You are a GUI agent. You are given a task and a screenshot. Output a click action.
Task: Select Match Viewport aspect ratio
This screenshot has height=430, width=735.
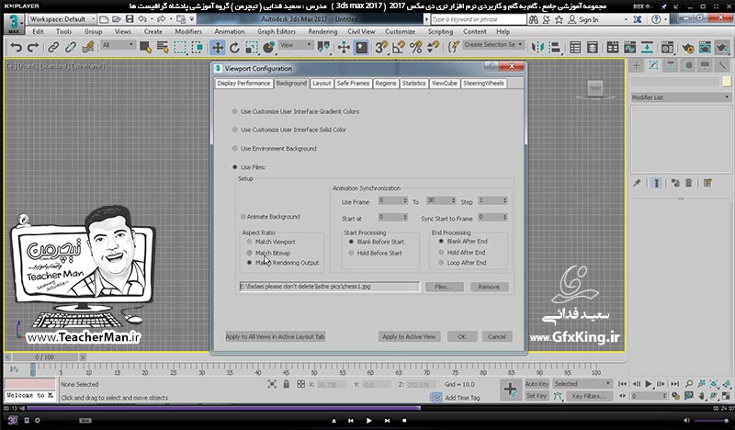[249, 242]
